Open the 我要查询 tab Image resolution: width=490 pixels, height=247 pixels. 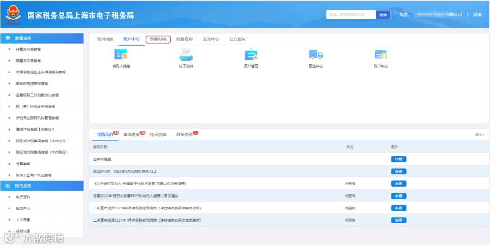point(184,39)
